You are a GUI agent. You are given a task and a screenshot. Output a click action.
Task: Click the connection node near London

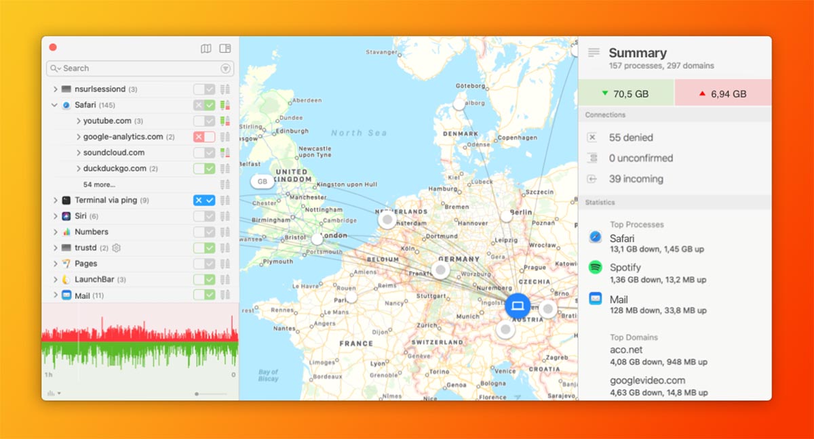[x=317, y=239]
